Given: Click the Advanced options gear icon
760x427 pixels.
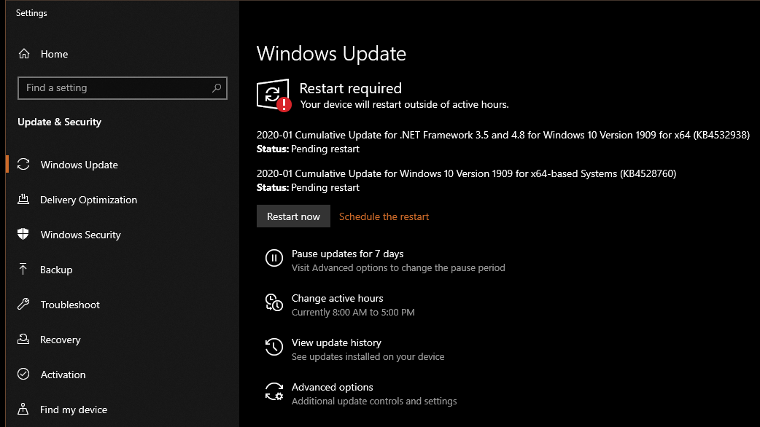Looking at the screenshot, I should [274, 391].
